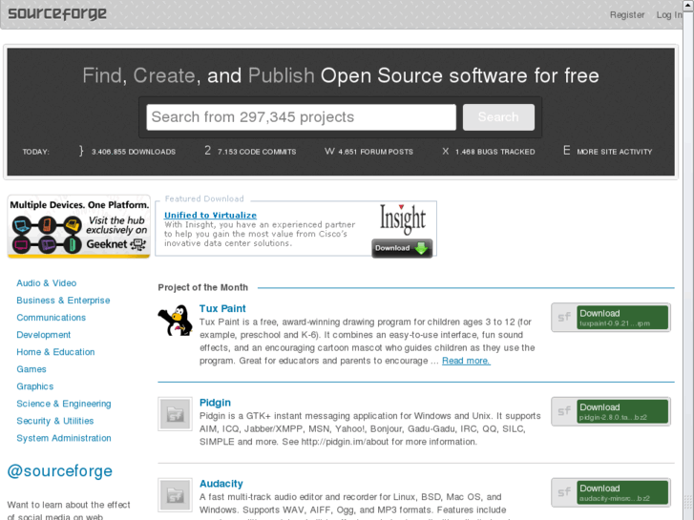Click the SourceForge logo
This screenshot has width=694, height=520.
[57, 14]
